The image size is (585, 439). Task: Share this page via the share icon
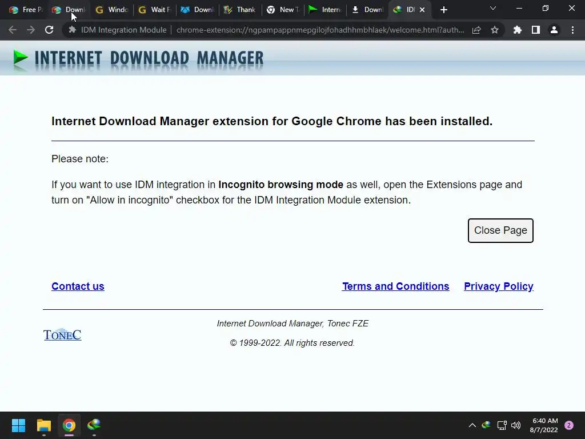click(x=476, y=30)
